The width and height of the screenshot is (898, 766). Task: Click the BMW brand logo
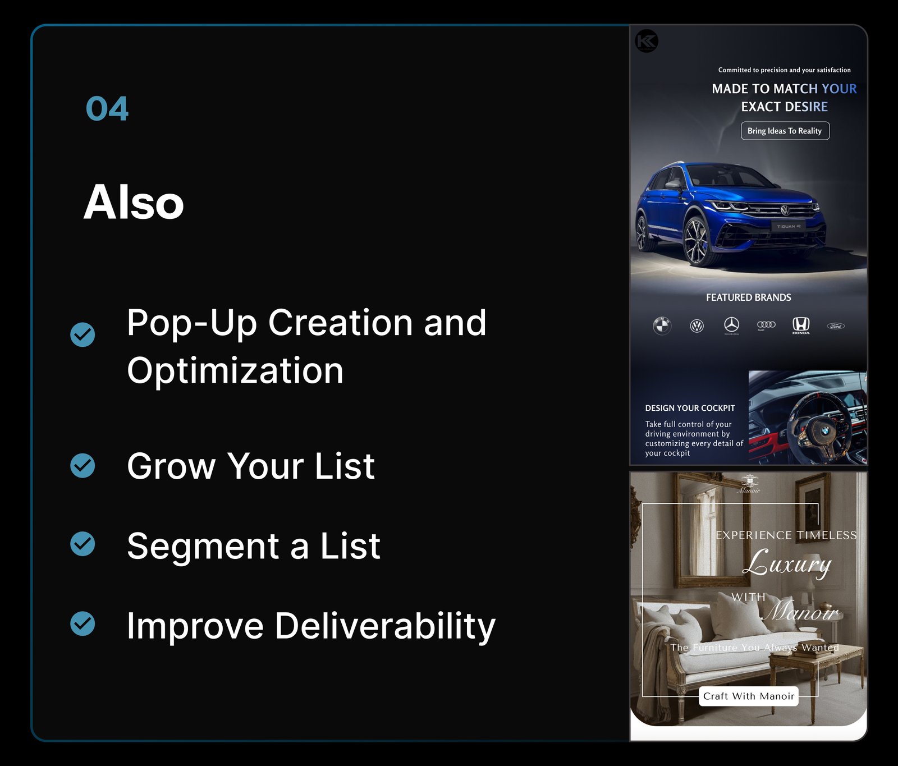coord(662,325)
